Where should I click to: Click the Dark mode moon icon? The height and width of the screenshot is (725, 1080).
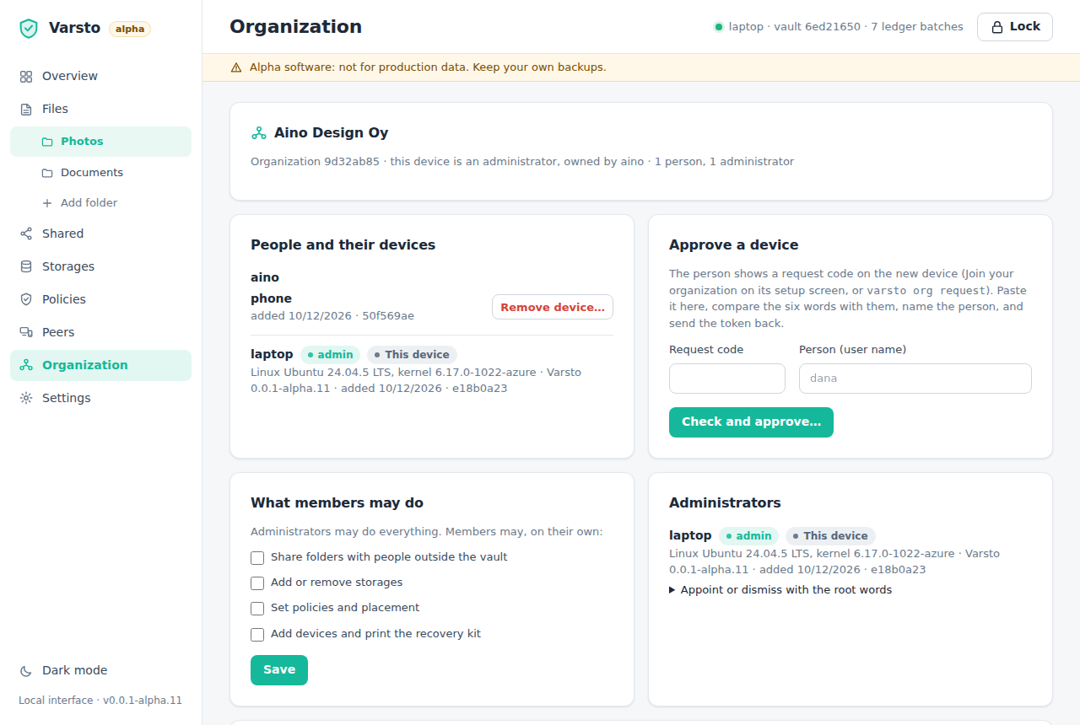pos(26,670)
